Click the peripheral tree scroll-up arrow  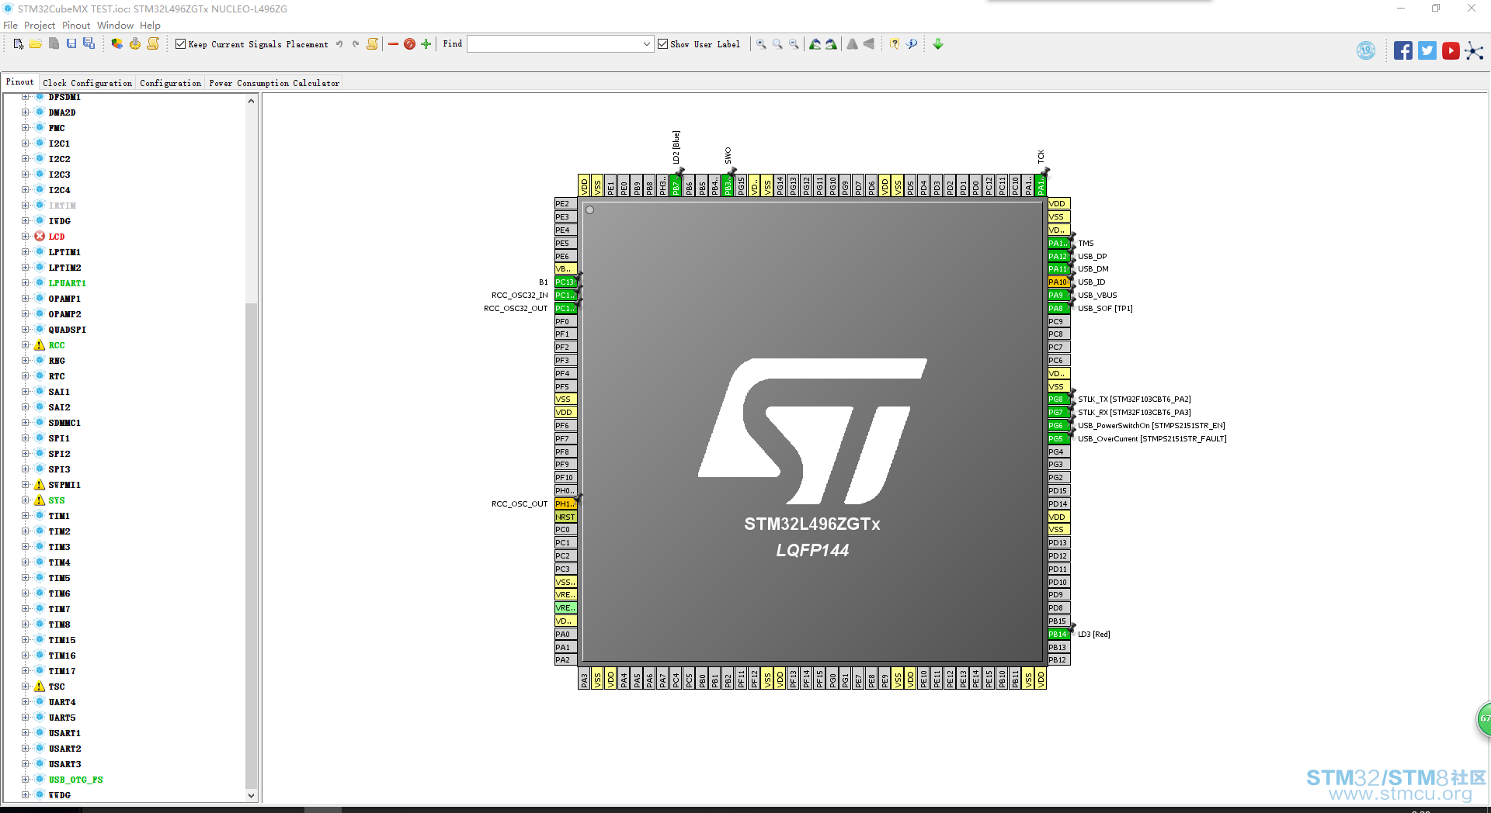click(251, 101)
